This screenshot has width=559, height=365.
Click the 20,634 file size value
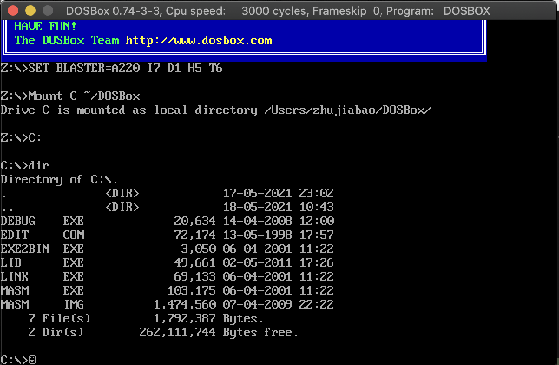coord(195,221)
